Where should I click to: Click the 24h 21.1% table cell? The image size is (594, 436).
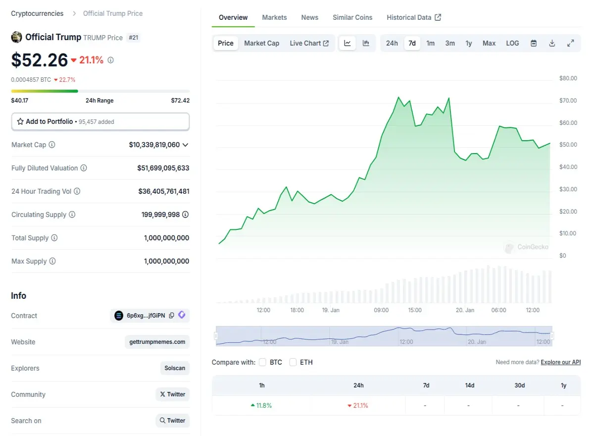coord(358,405)
